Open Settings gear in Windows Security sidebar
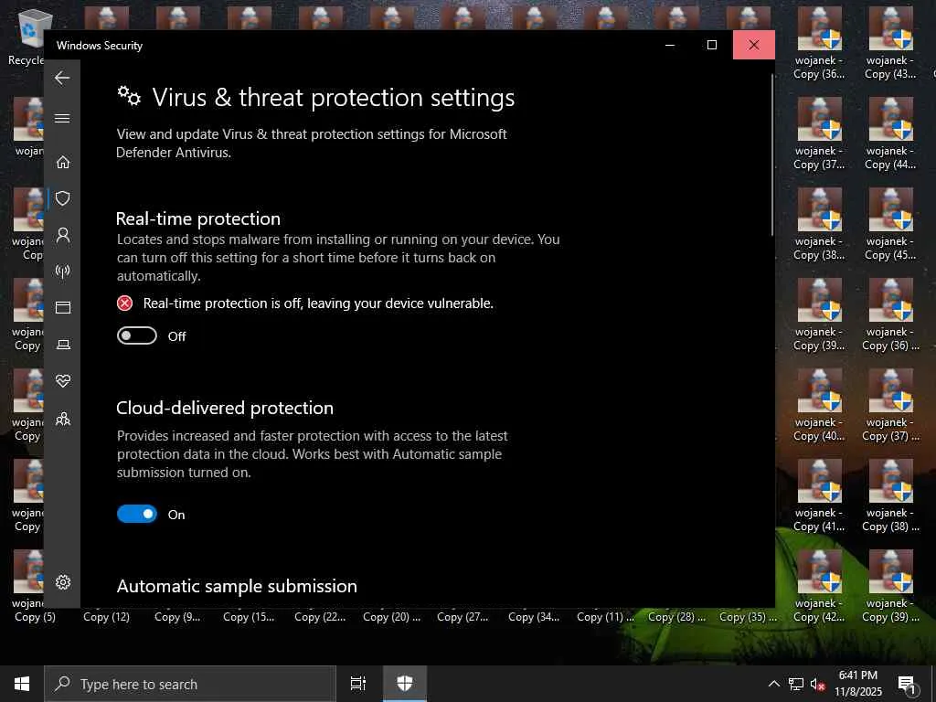Screen dimensions: 936x702 click(63, 582)
